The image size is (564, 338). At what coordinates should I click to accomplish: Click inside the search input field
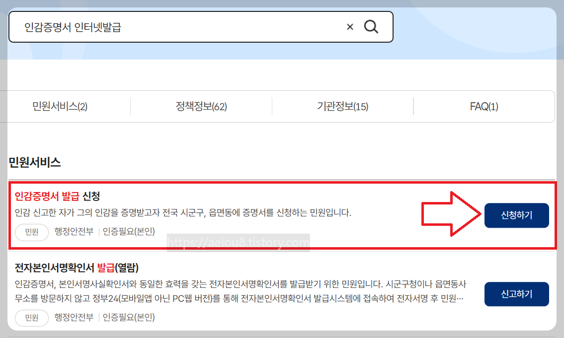174,27
